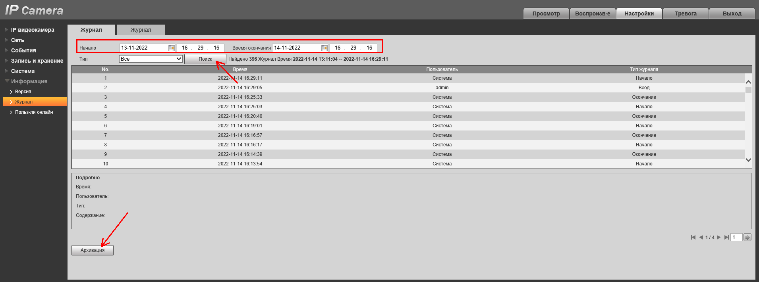Click the Тип журнала column header

(x=644, y=69)
